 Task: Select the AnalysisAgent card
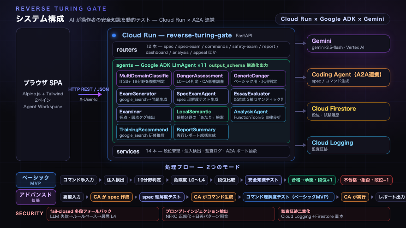tap(258, 114)
